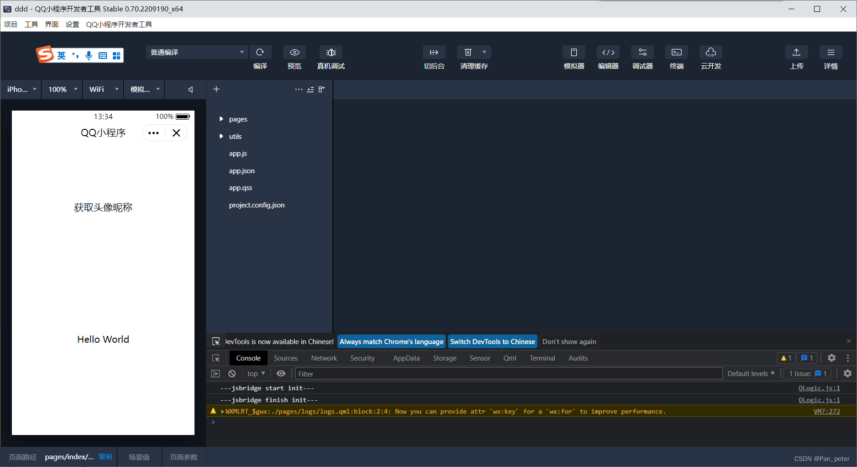Open the 100% zoom dropdown
Screen dimensions: 857x467
point(62,89)
